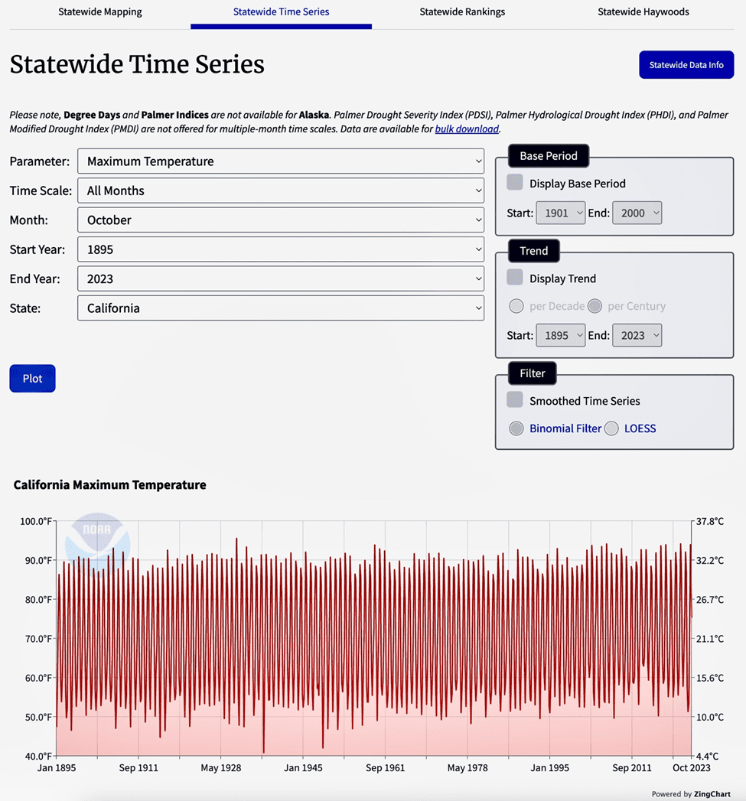Click the NOAA logo on the chart

pos(97,537)
